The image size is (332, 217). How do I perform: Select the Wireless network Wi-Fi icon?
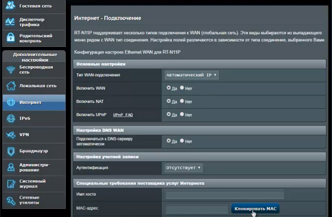11,70
